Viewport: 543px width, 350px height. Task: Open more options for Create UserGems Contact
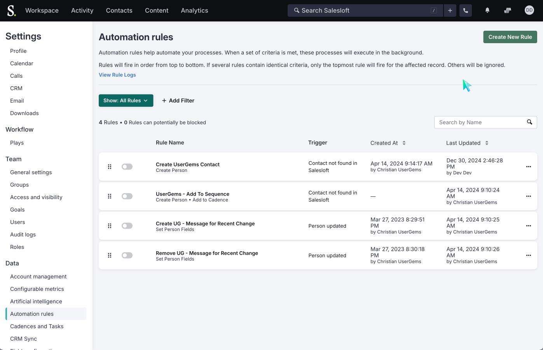pyautogui.click(x=529, y=166)
